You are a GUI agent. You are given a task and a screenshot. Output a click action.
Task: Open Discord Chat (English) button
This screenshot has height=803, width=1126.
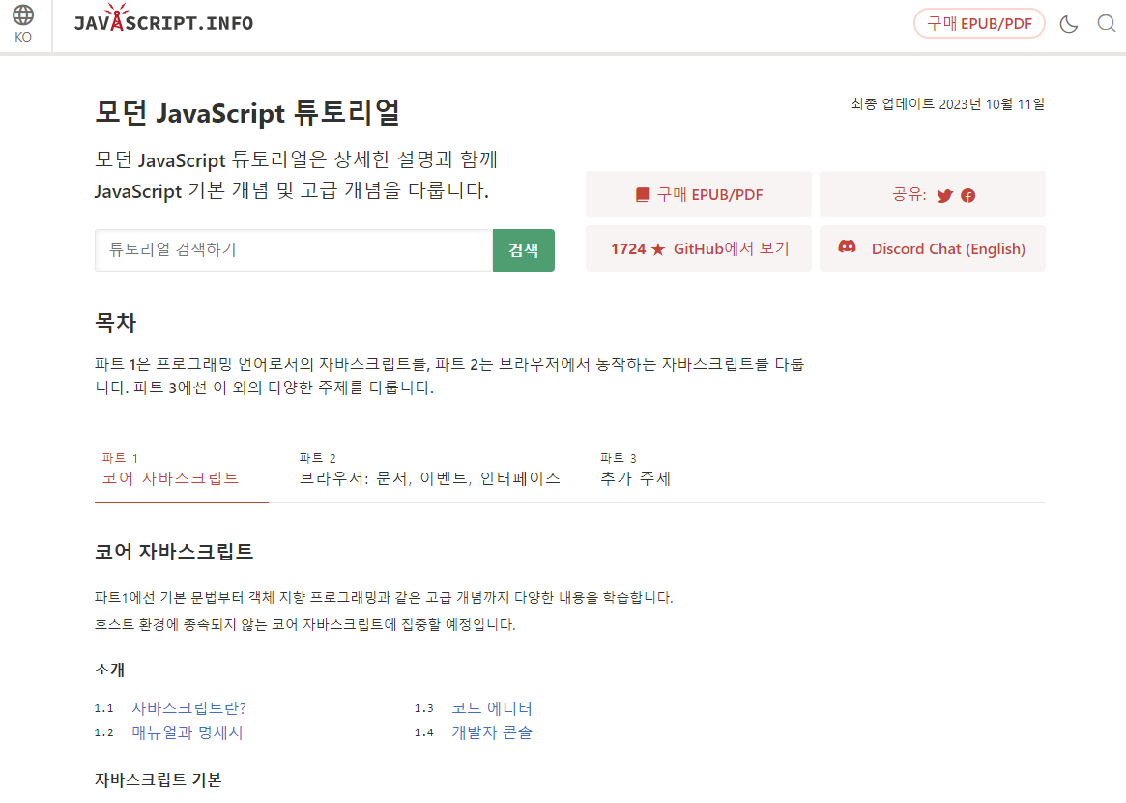pos(932,248)
